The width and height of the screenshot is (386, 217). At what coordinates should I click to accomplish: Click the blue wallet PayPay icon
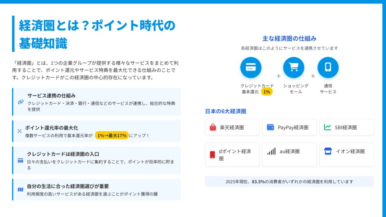click(270, 127)
